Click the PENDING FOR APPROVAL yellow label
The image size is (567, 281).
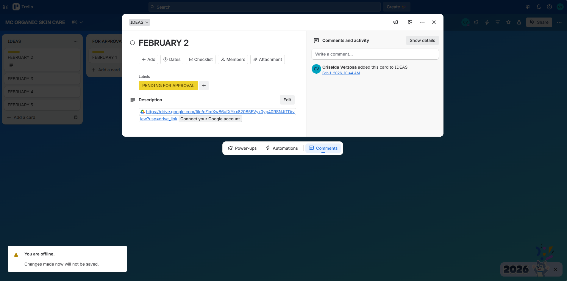pyautogui.click(x=168, y=86)
